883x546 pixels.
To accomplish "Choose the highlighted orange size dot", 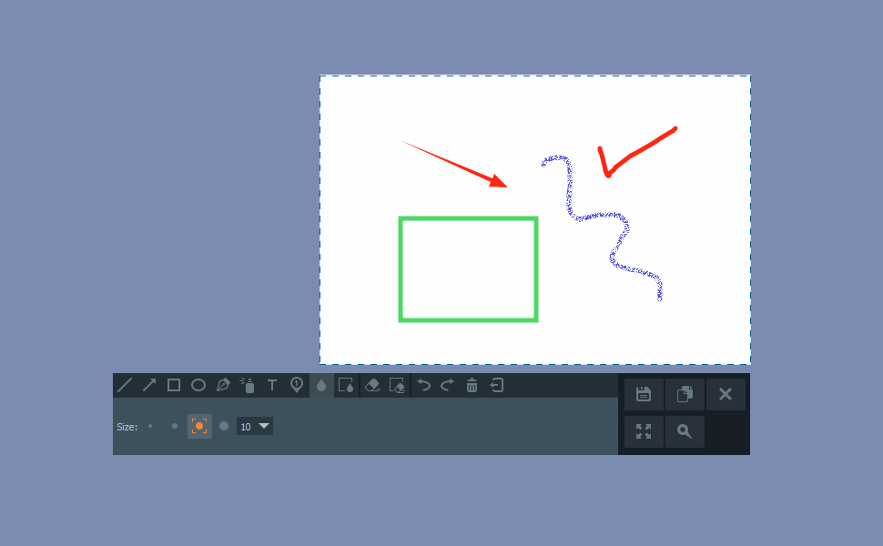I will 199,426.
